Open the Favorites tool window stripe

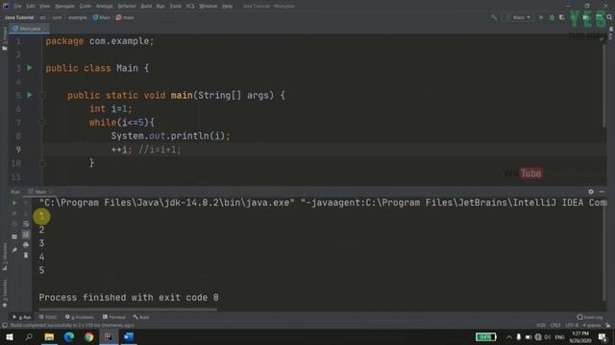click(x=5, y=293)
